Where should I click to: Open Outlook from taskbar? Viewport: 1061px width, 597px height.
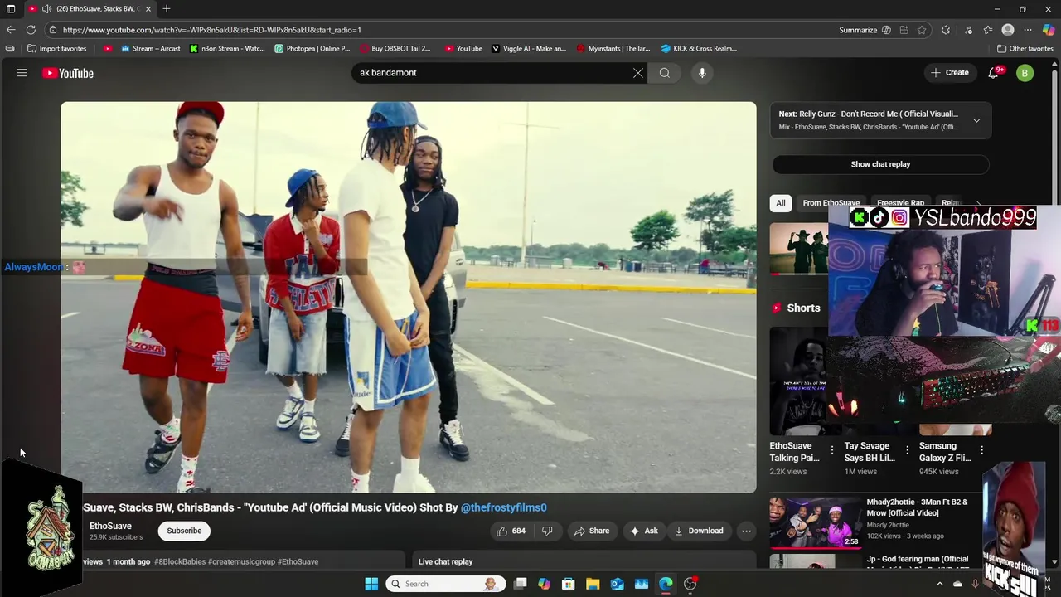618,584
